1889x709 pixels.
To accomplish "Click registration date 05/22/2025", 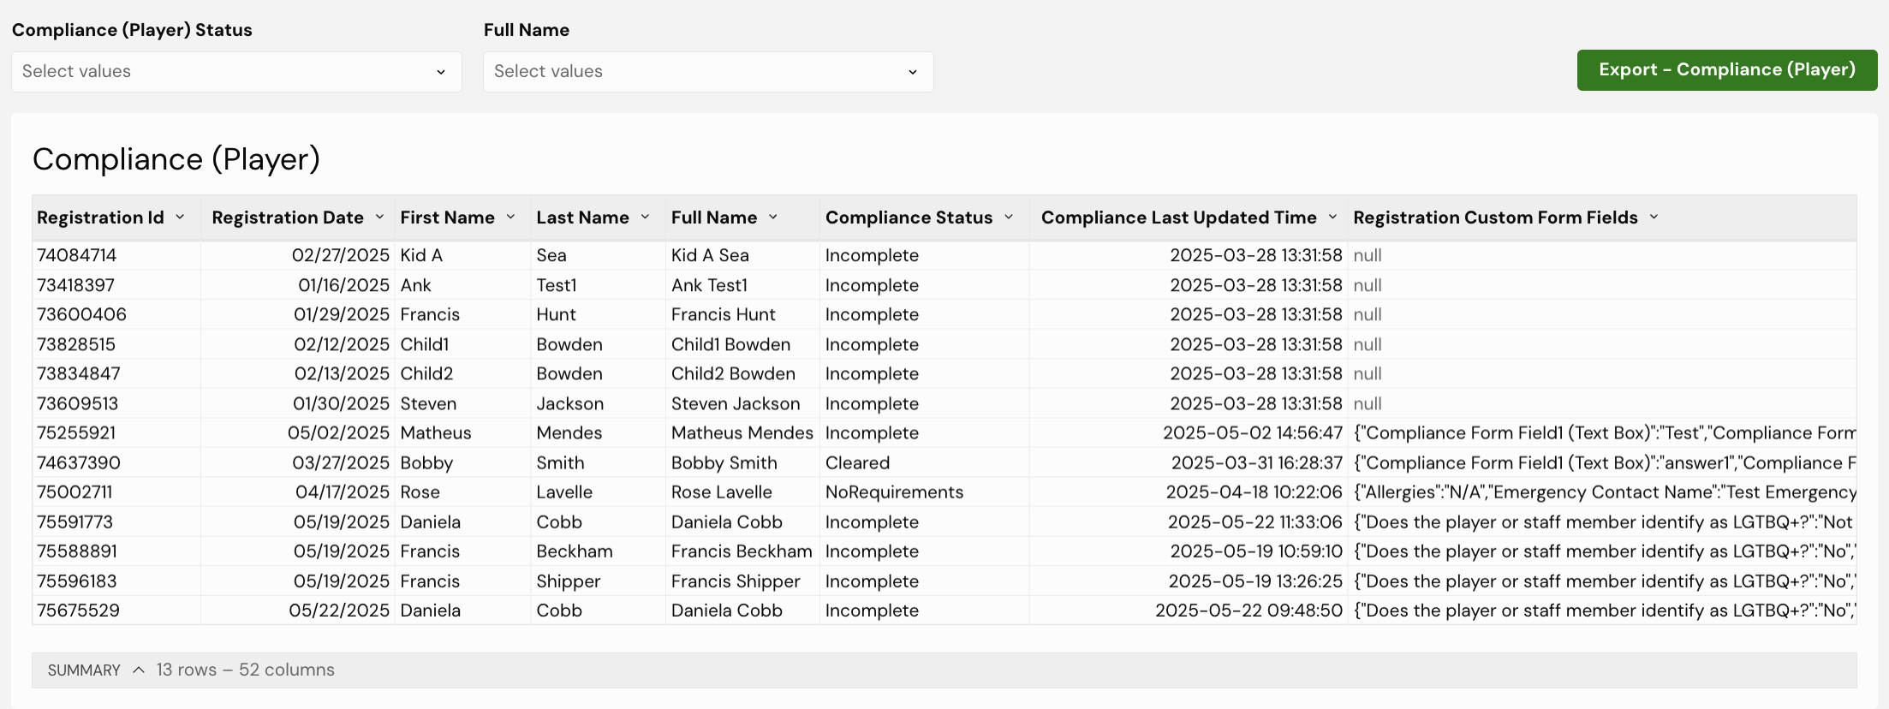I will click(x=339, y=611).
